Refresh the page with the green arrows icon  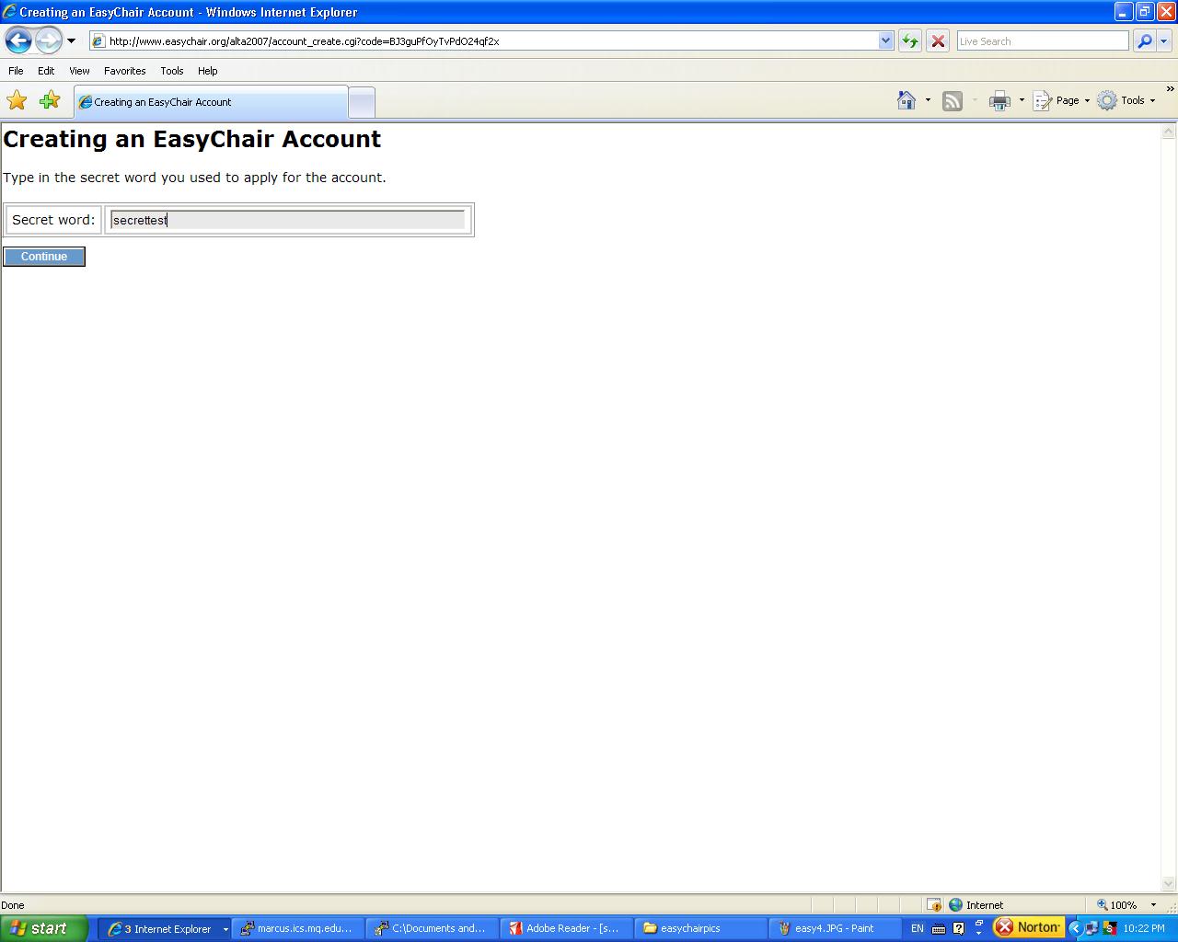[x=910, y=41]
